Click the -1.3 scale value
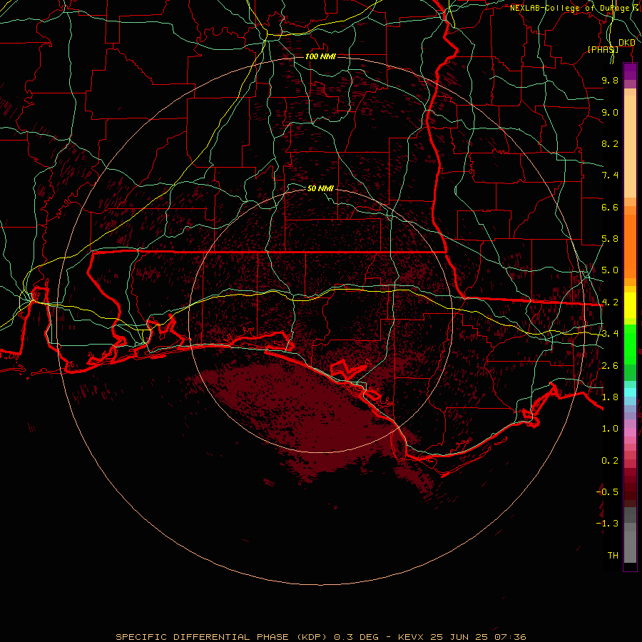This screenshot has height=642, width=642. tap(608, 524)
